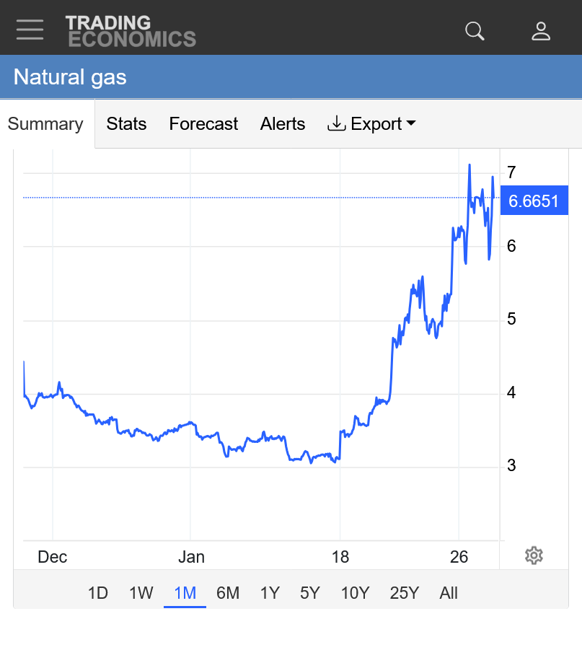Select the 25Y time range
The width and height of the screenshot is (582, 650).
click(404, 593)
